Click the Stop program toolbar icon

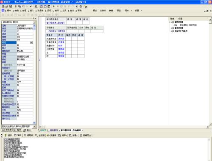pos(58,6)
